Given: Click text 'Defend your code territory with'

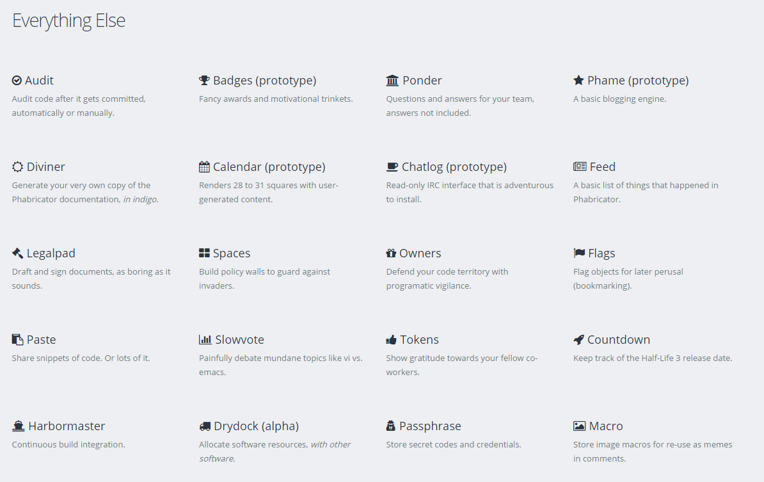Looking at the screenshot, I should pos(447,271).
